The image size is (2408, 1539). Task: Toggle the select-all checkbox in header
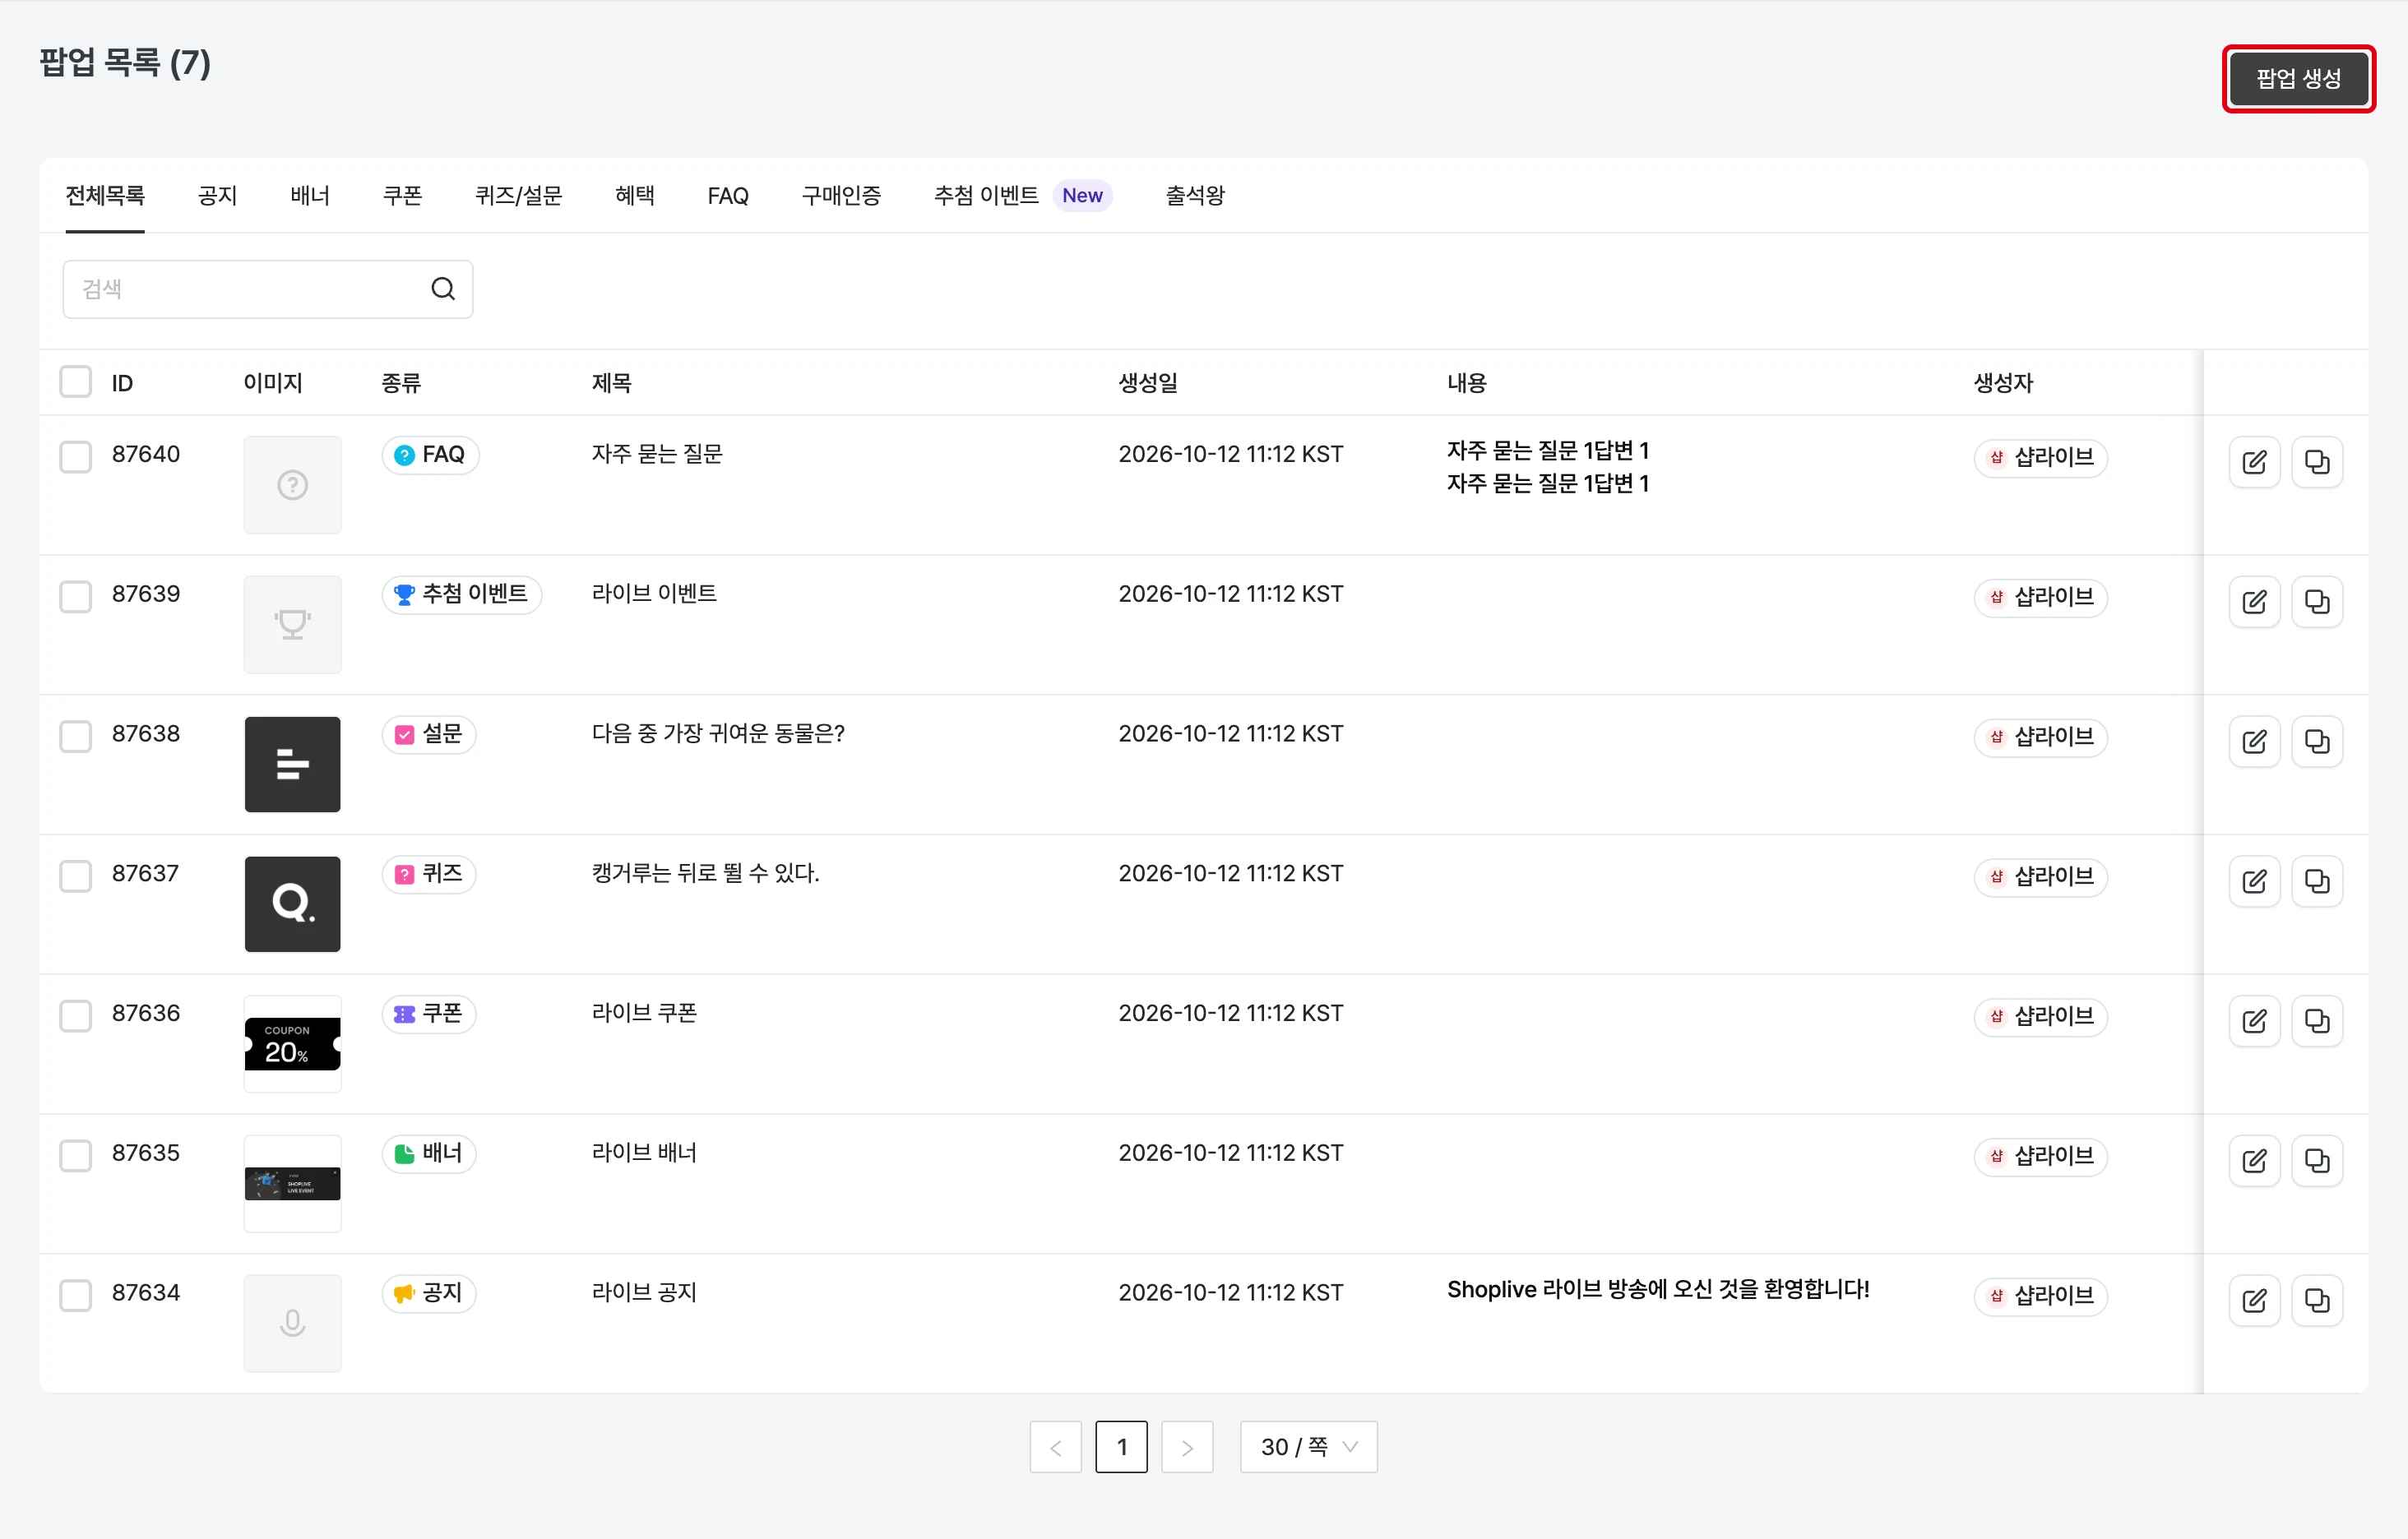(76, 381)
